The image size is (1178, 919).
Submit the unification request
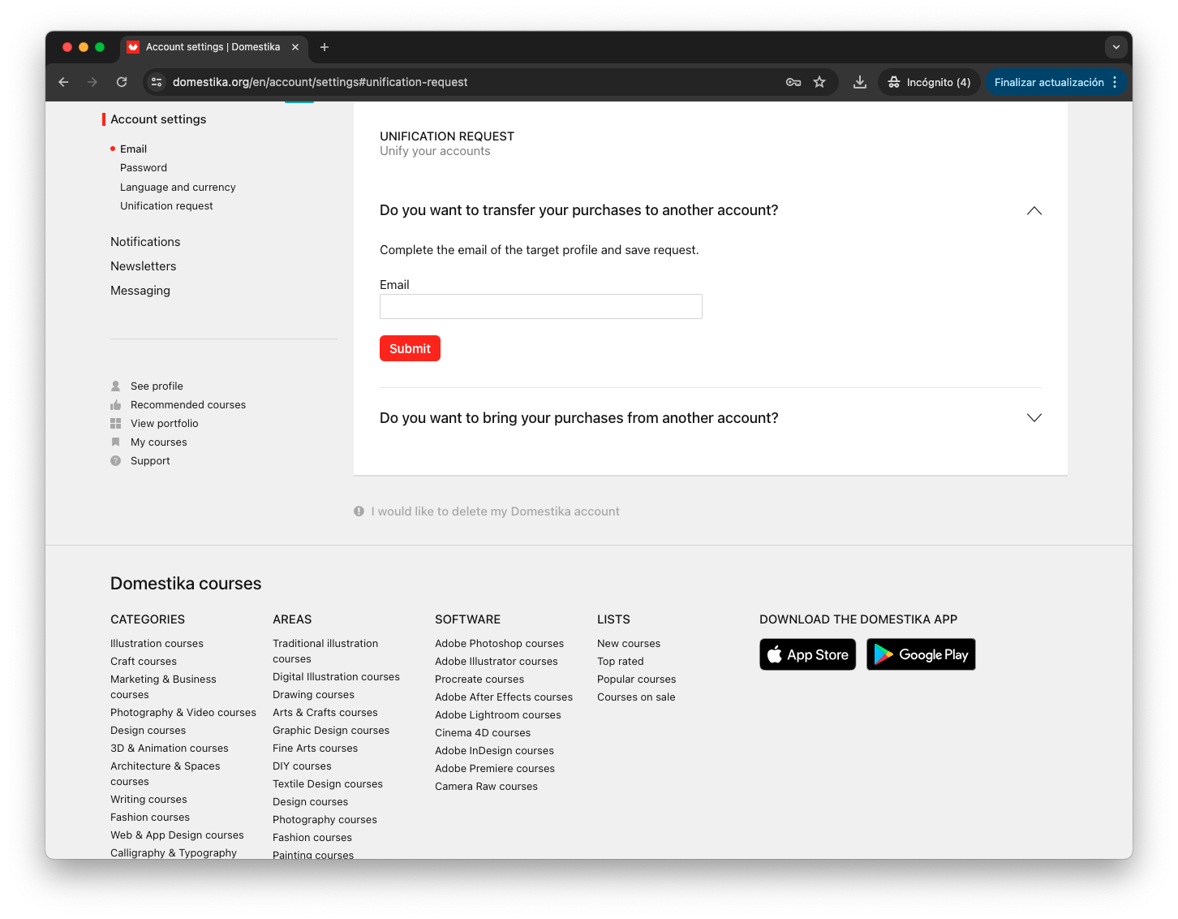point(410,348)
